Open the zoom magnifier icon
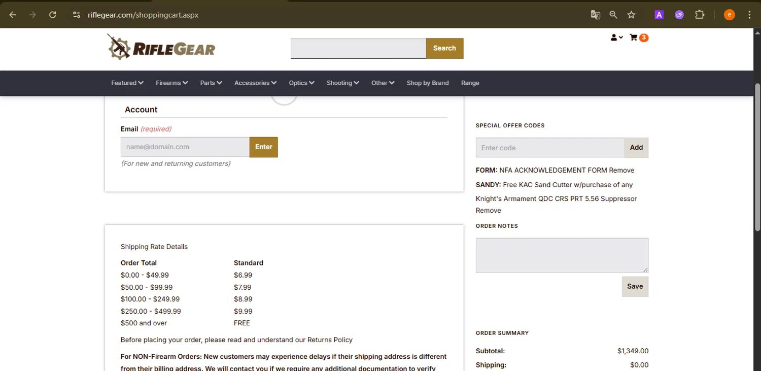This screenshot has width=761, height=371. [x=613, y=15]
